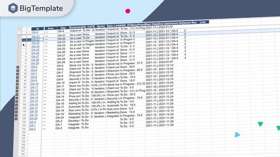The width and height of the screenshot is (280, 157).
Task: Expand the OA-14 row group
Action: [x=17, y=98]
